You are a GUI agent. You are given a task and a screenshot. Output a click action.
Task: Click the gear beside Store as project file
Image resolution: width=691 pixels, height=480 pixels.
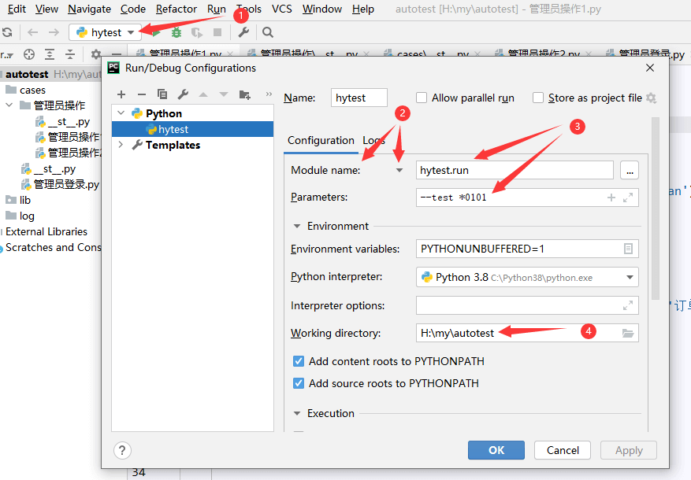(x=651, y=98)
